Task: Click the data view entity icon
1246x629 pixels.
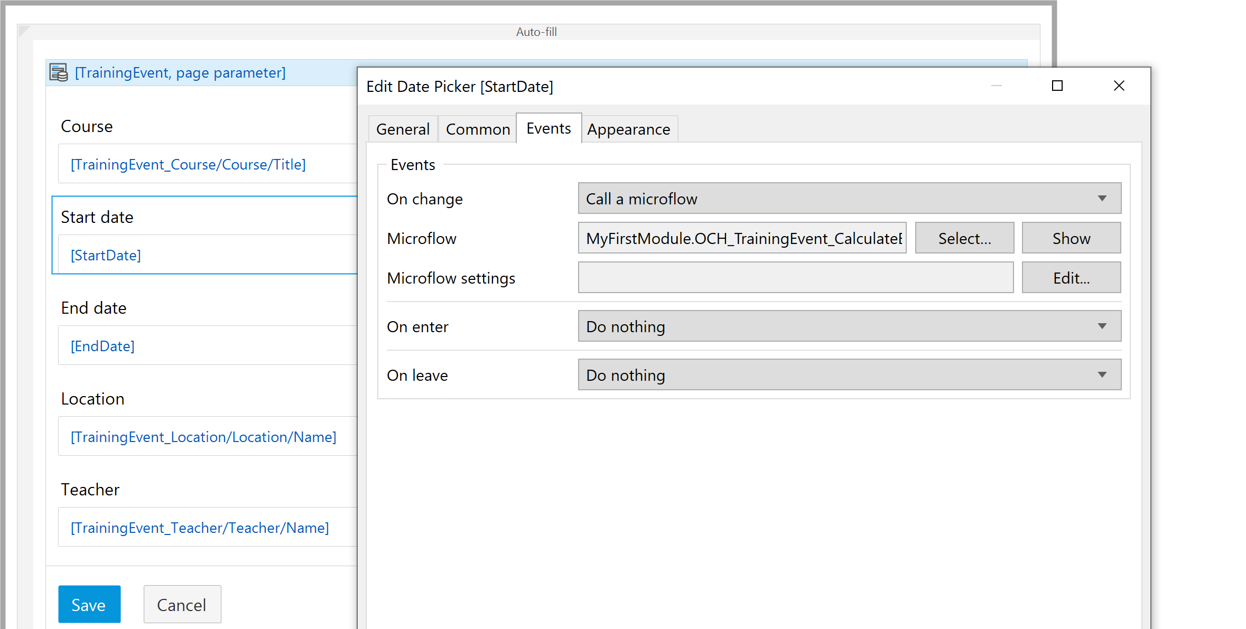Action: click(58, 72)
